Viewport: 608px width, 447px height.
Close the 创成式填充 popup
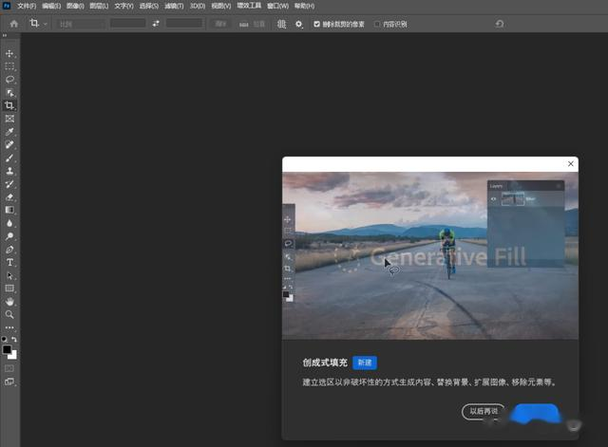click(570, 164)
